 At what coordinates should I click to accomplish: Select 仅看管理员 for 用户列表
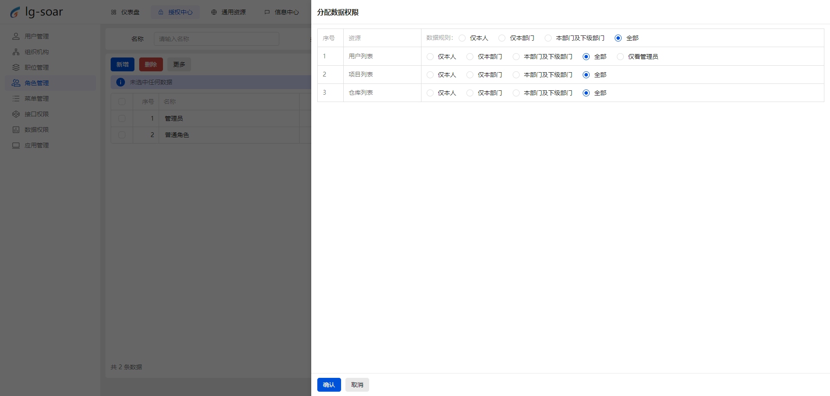620,57
